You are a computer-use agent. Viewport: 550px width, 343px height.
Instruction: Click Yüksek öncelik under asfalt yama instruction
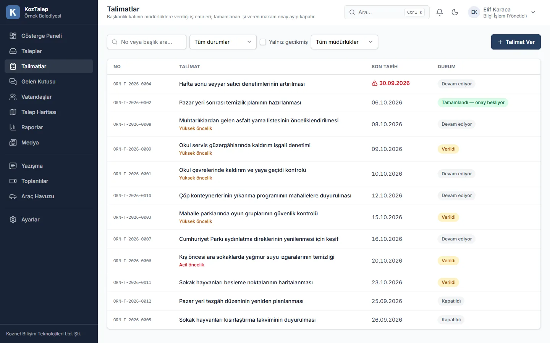click(x=196, y=128)
